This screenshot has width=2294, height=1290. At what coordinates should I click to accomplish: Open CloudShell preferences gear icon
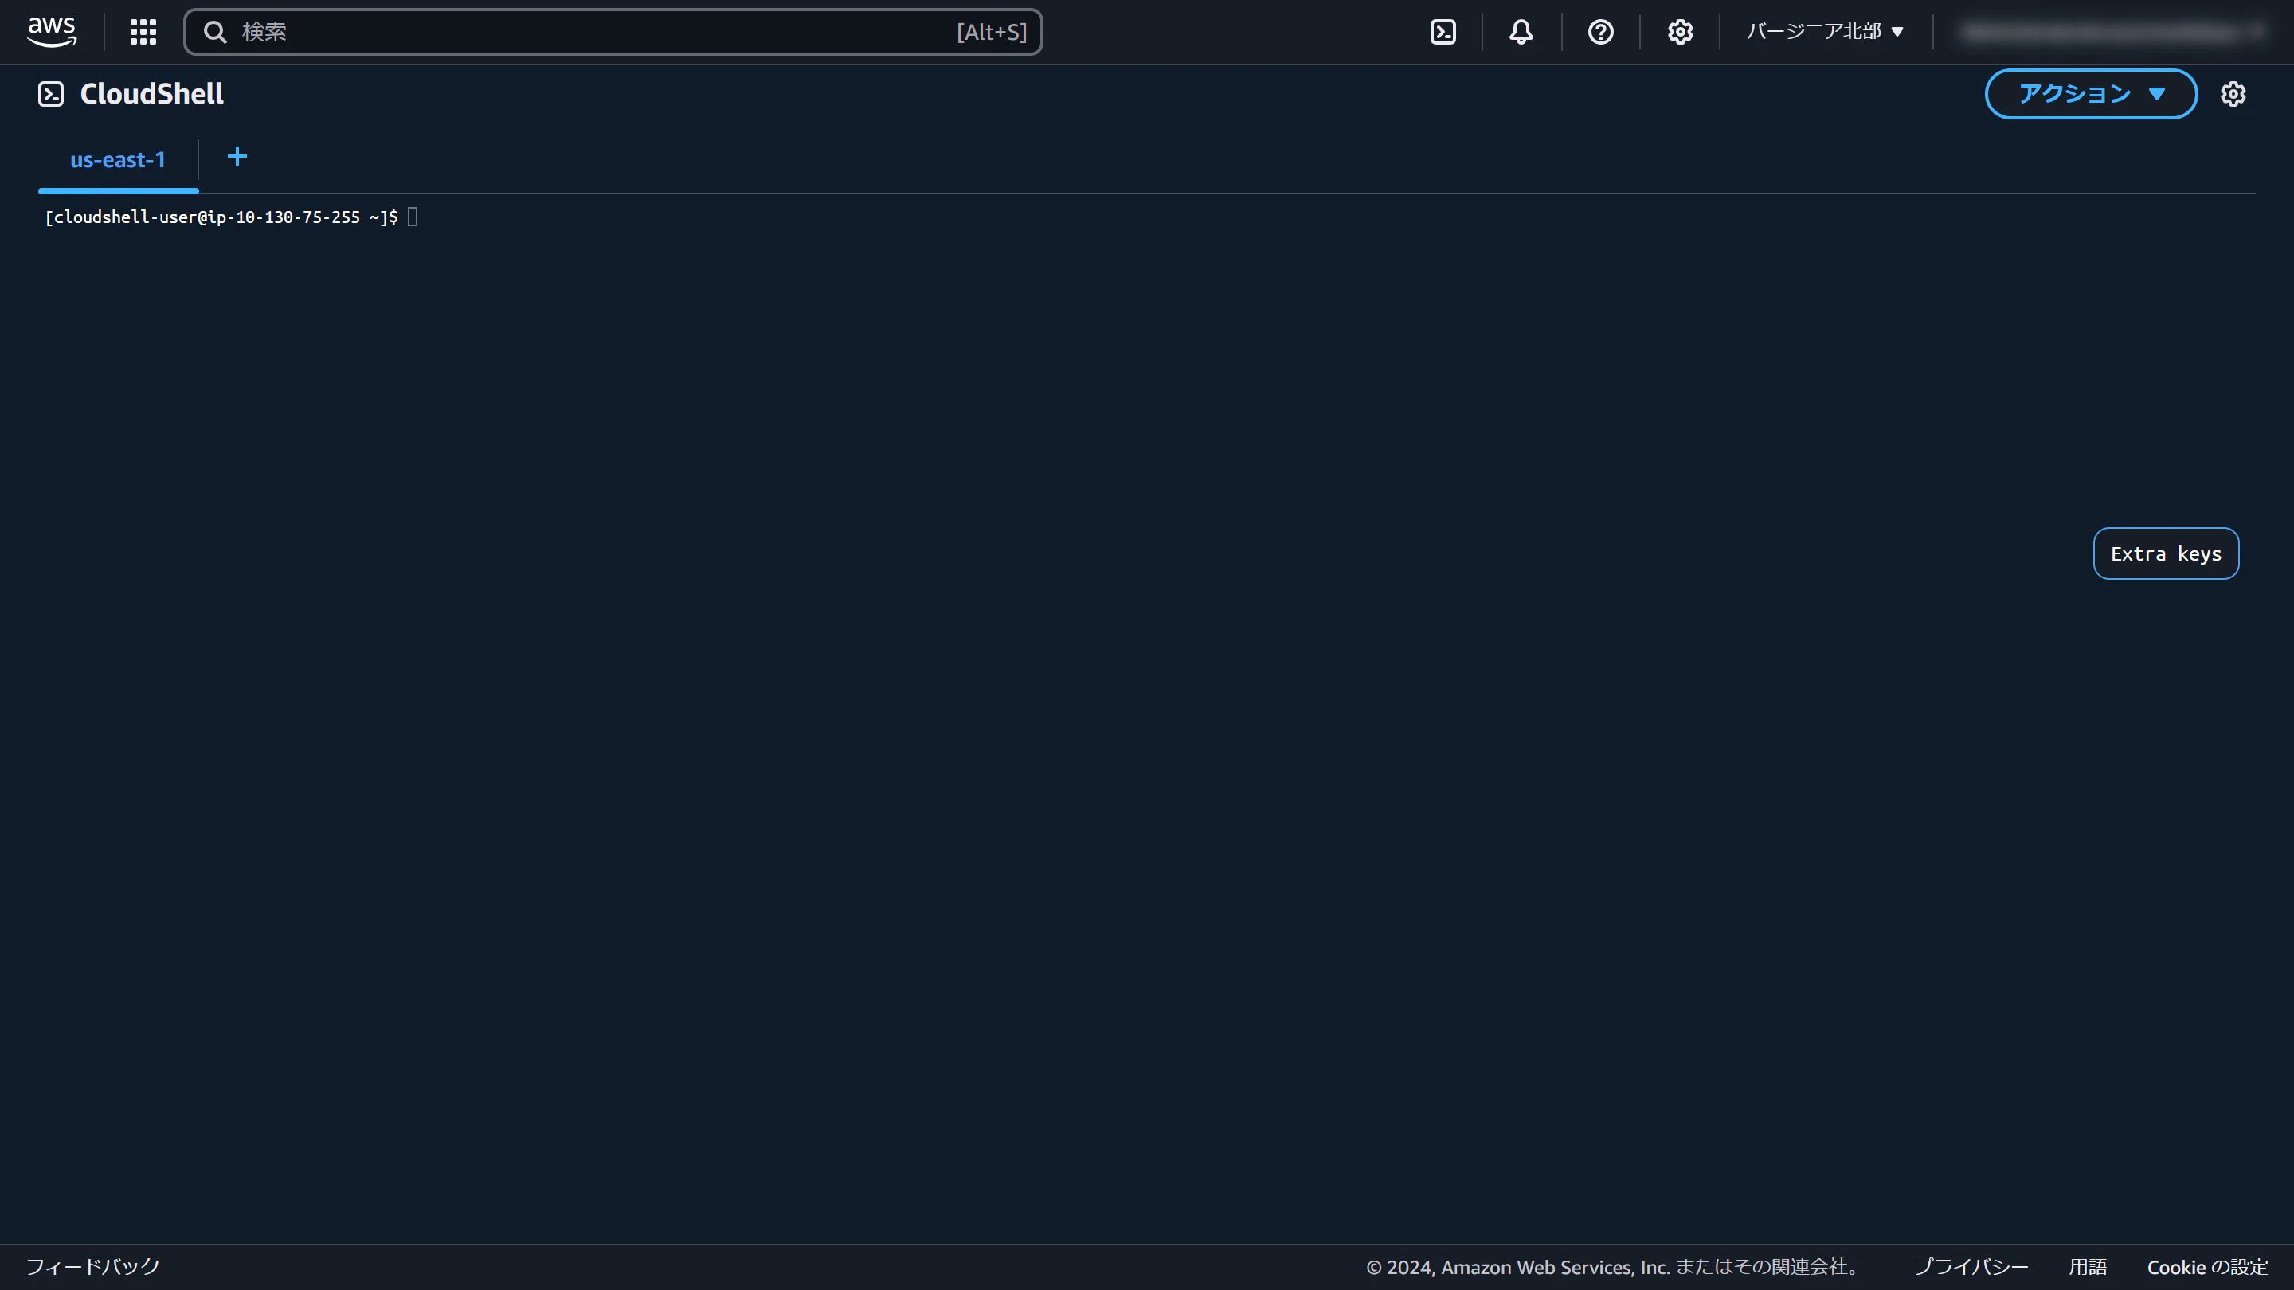pos(2233,93)
